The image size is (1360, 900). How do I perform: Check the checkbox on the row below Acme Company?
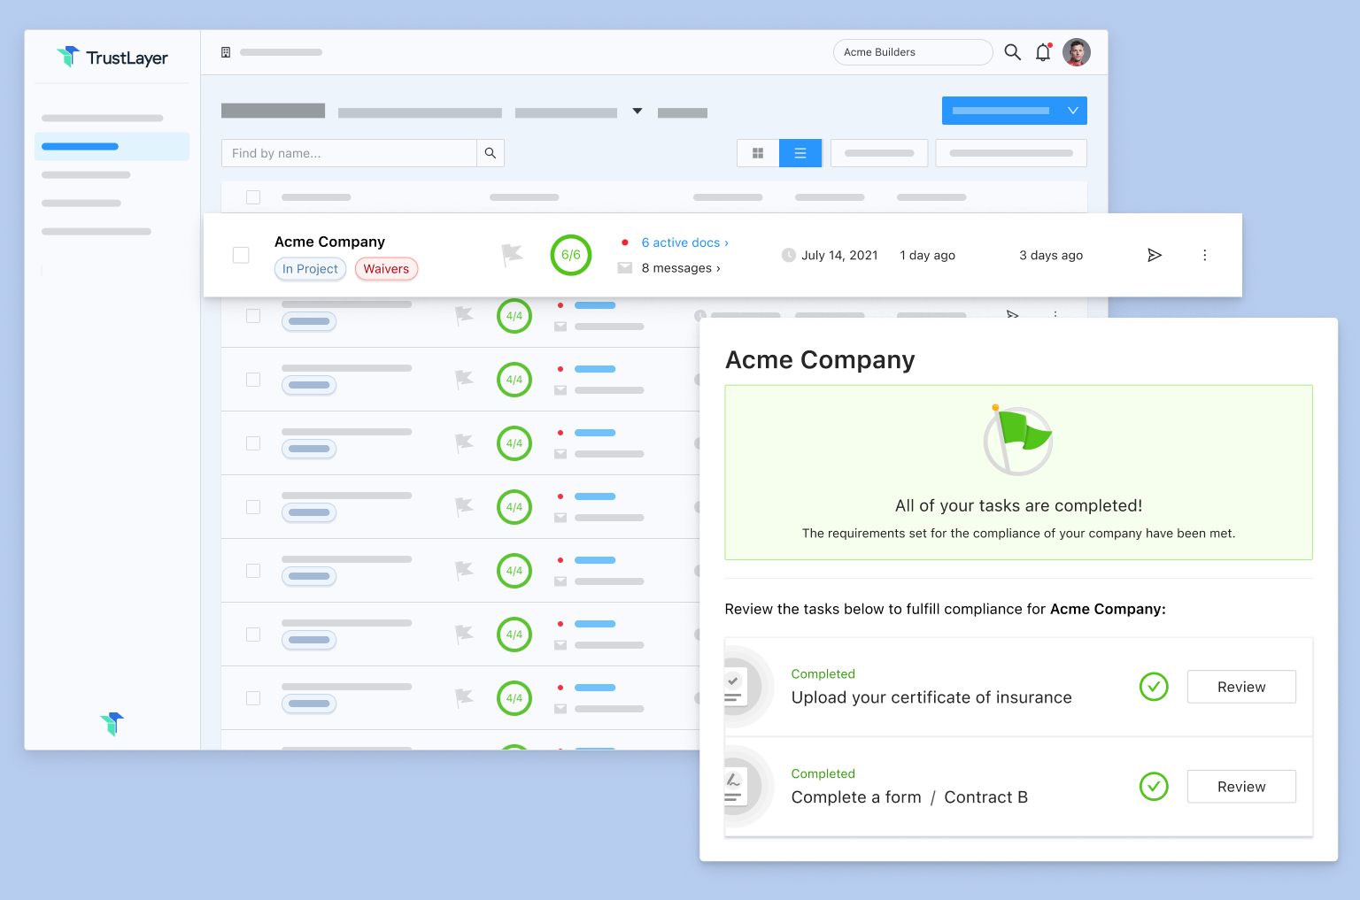pyautogui.click(x=253, y=316)
